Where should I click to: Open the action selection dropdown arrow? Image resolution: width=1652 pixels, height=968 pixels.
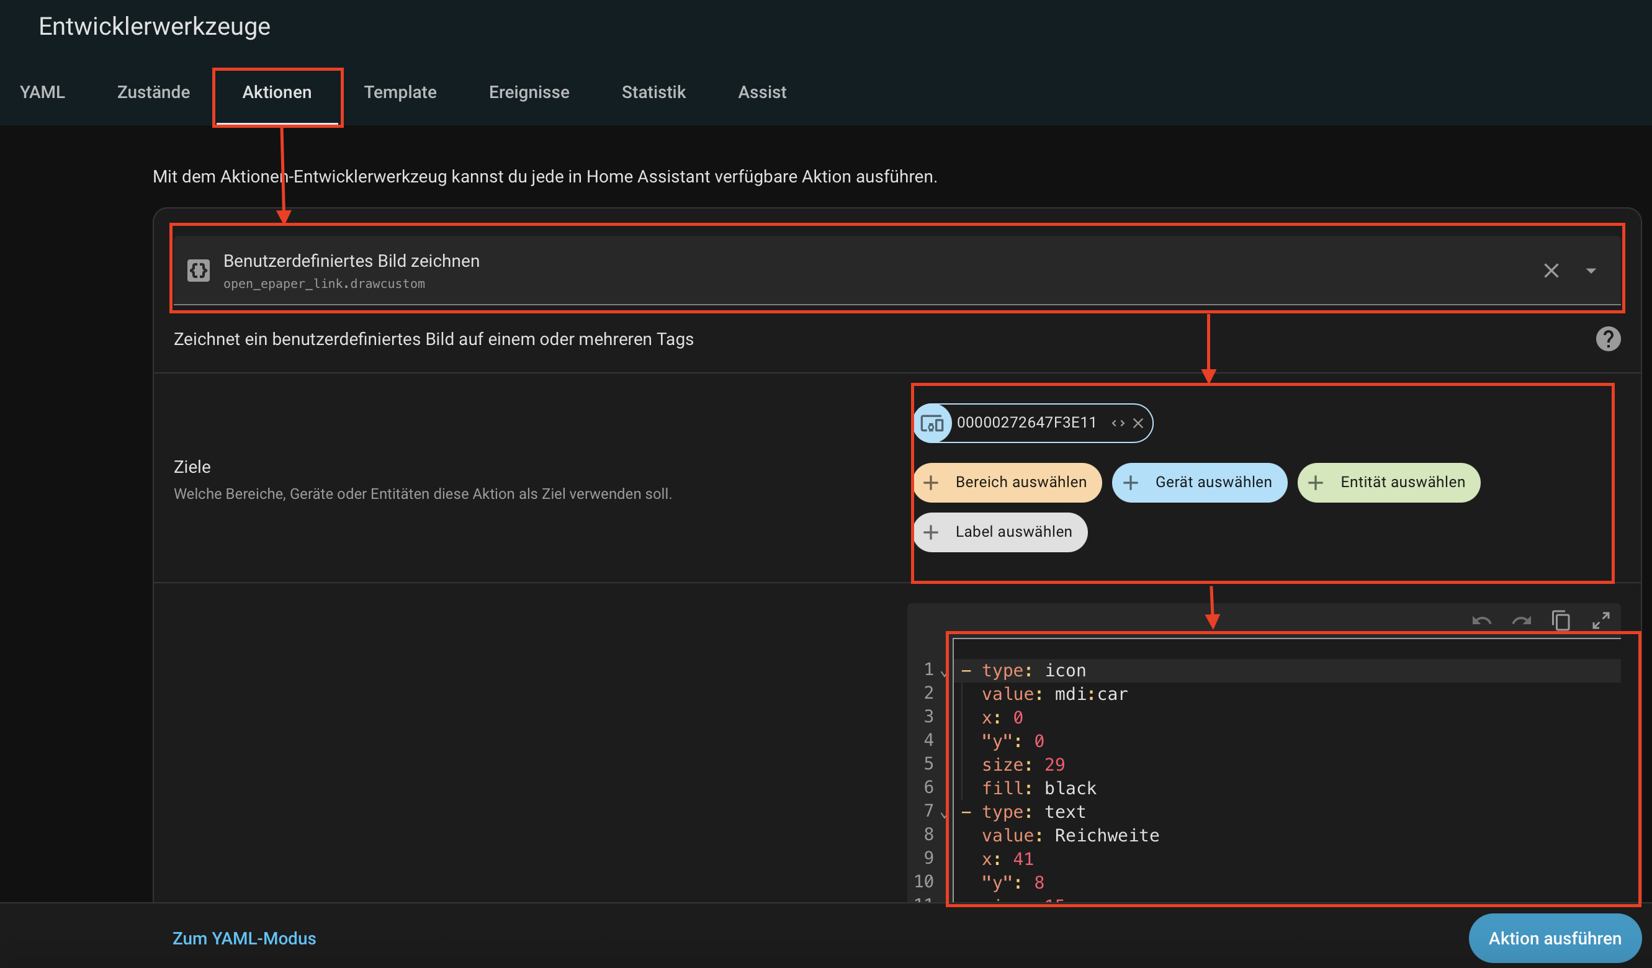(x=1591, y=271)
